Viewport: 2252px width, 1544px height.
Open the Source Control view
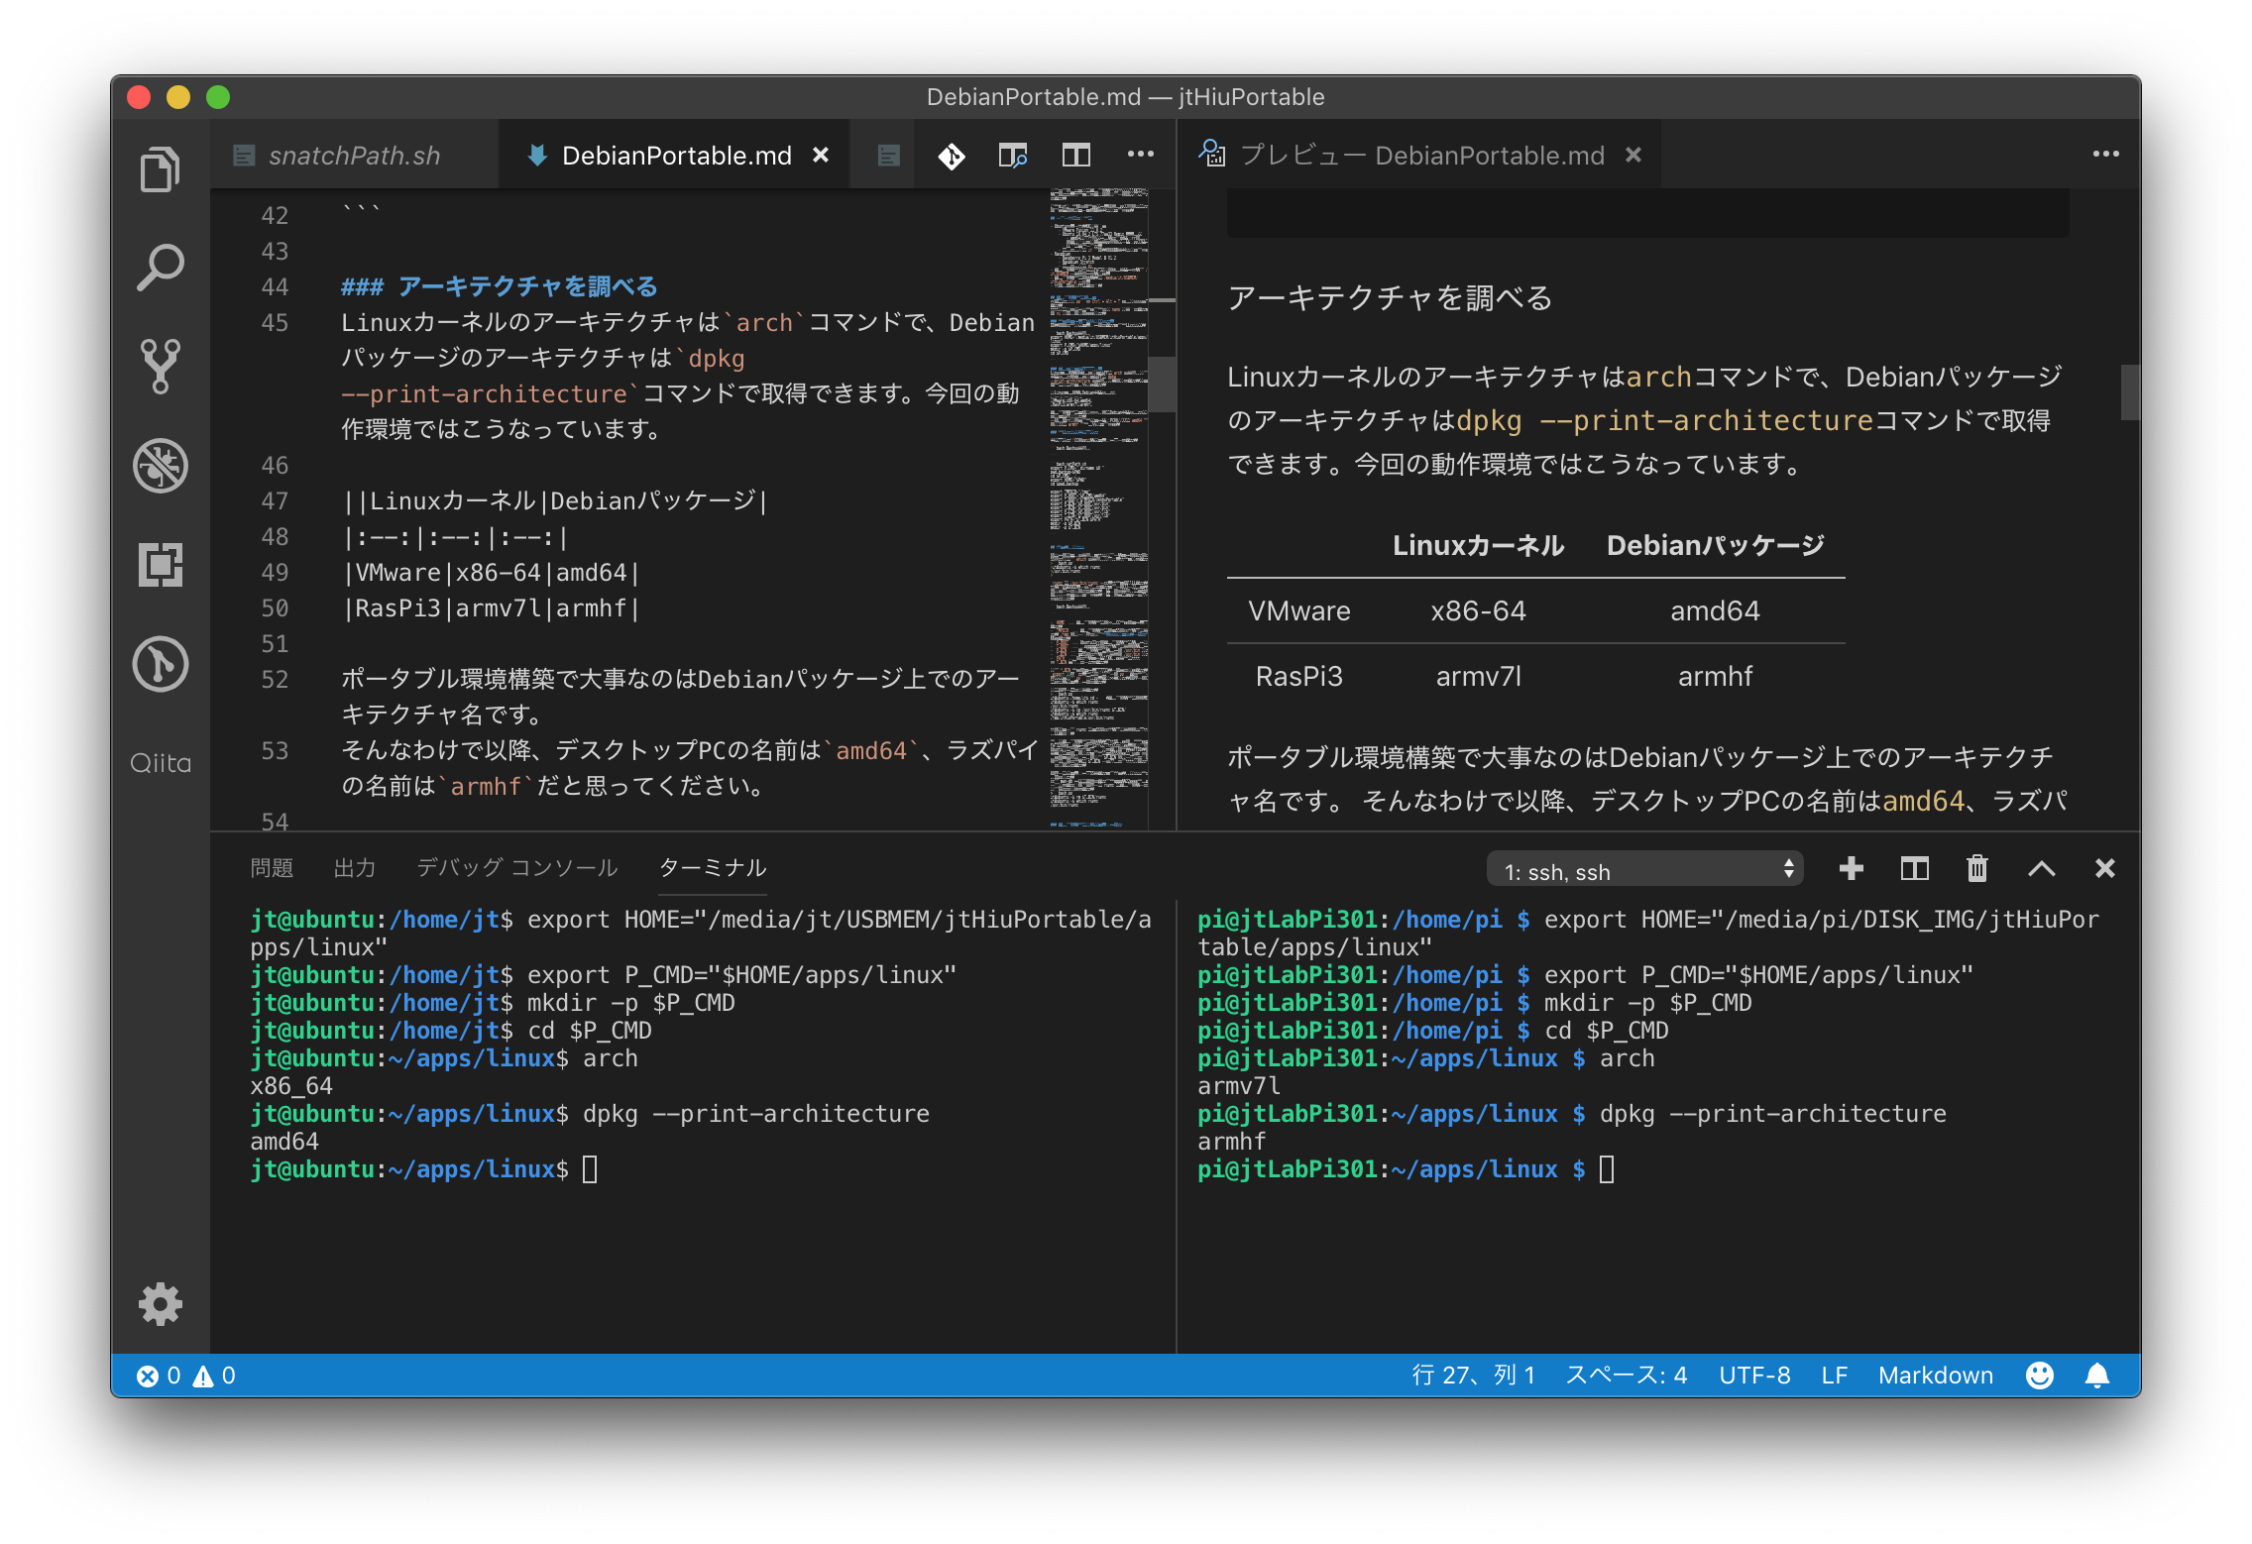(161, 367)
